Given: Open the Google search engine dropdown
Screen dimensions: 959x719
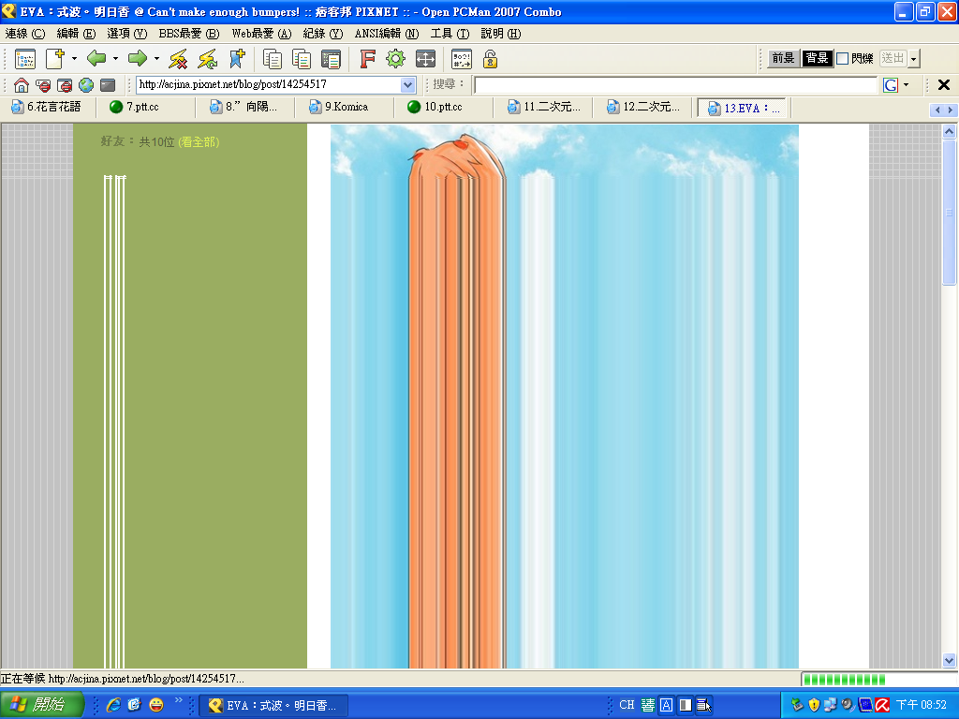Looking at the screenshot, I should (906, 85).
